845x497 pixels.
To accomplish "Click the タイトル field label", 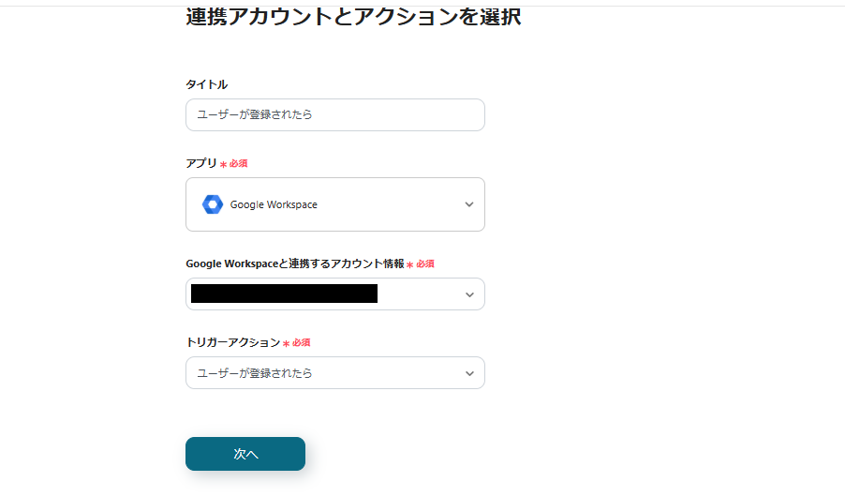I will [206, 84].
